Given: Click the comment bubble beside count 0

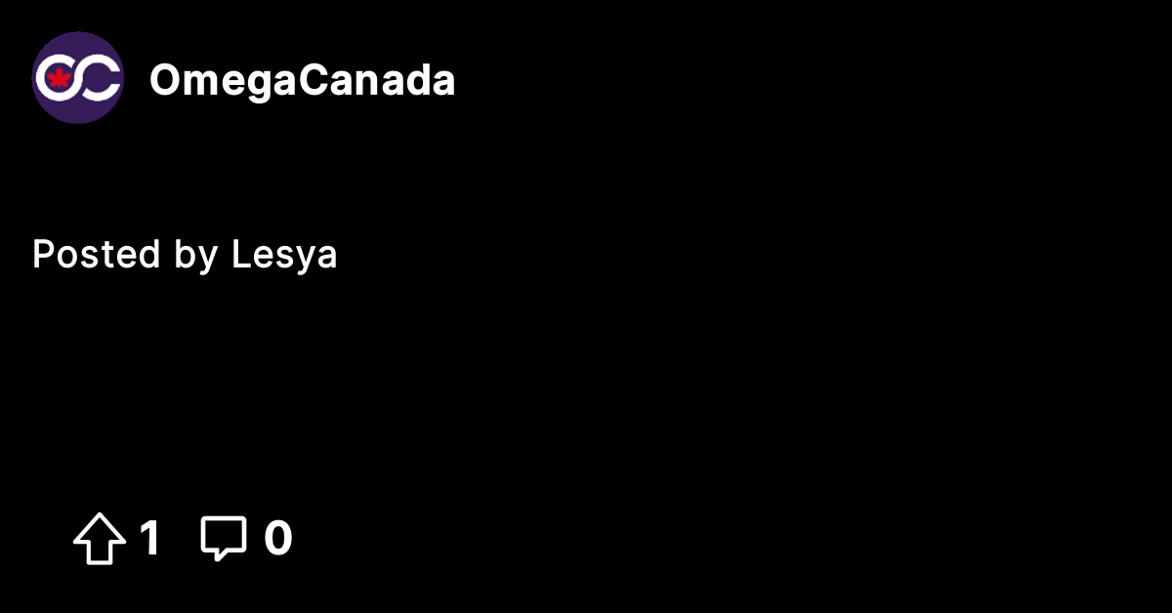Looking at the screenshot, I should point(224,539).
